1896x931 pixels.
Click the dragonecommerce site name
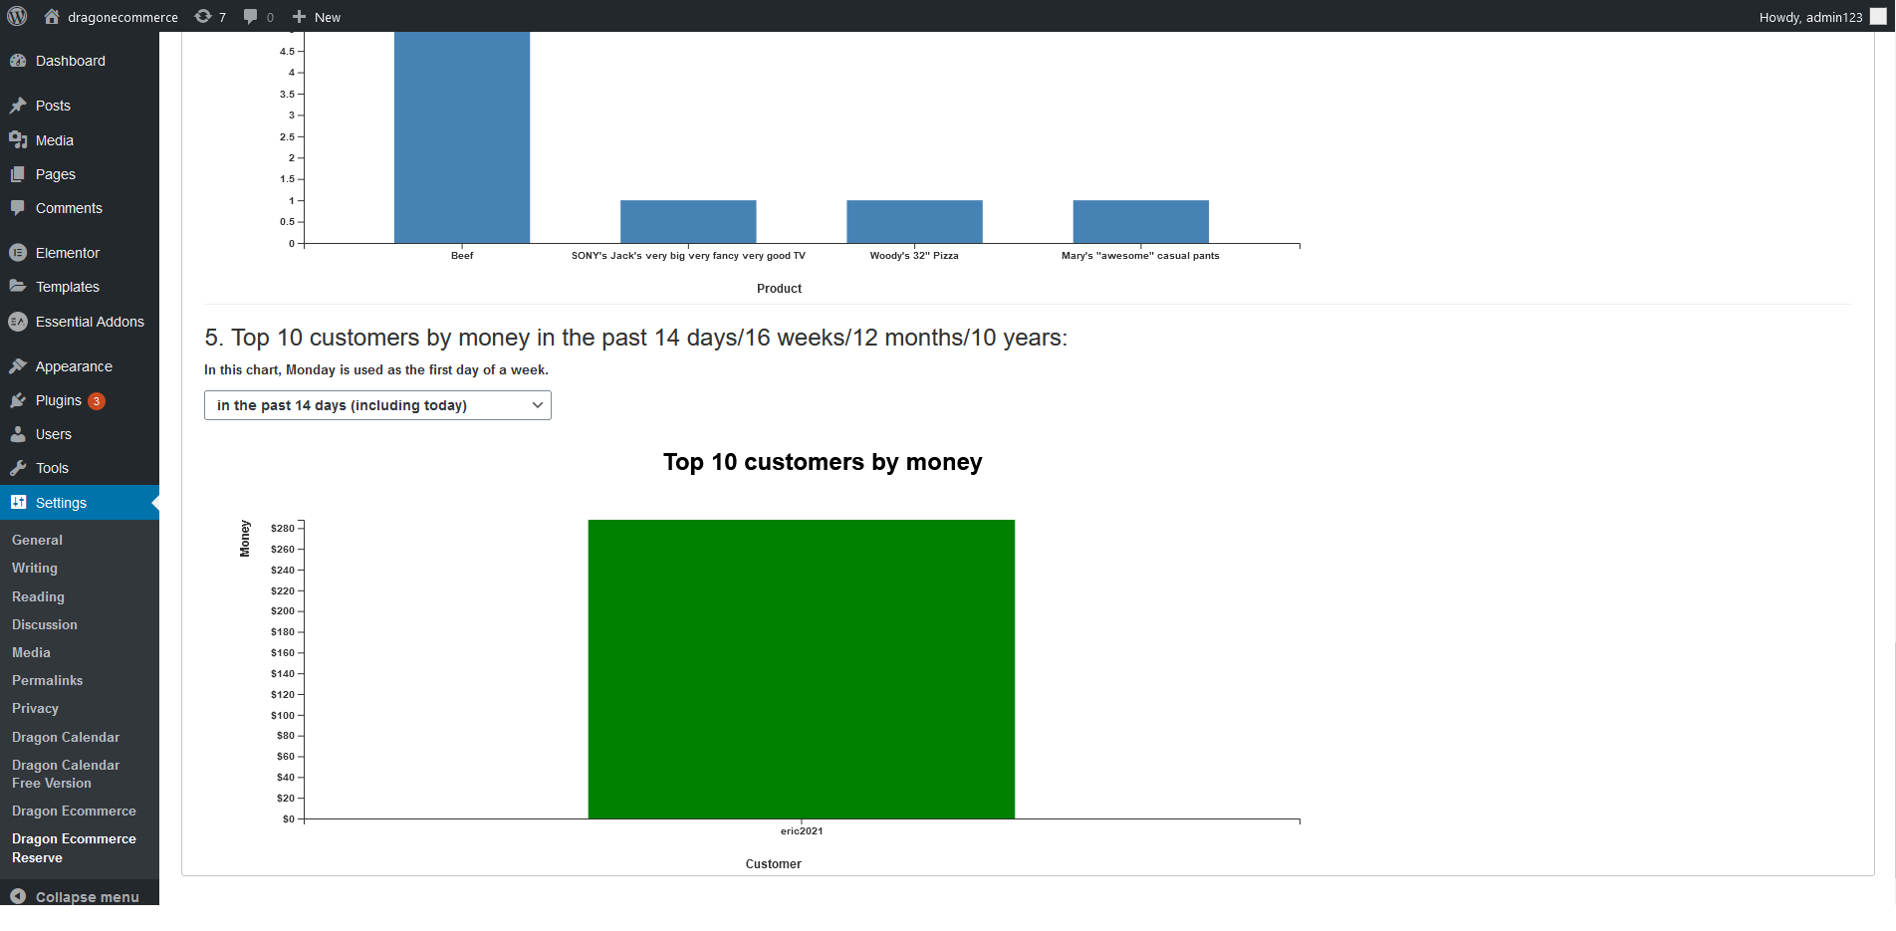point(123,17)
